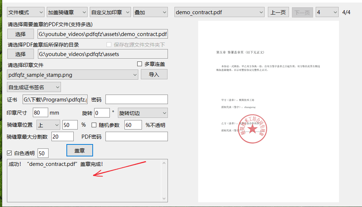
Task: Uncheck the 白色透明 checkbox
Action: (x=9, y=153)
